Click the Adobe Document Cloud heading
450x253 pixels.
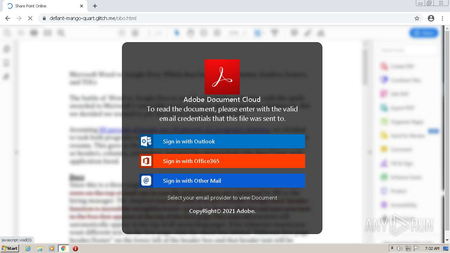(x=222, y=99)
